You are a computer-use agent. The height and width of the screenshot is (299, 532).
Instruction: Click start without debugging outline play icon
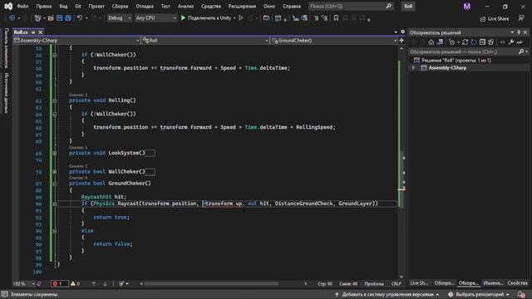[241, 18]
